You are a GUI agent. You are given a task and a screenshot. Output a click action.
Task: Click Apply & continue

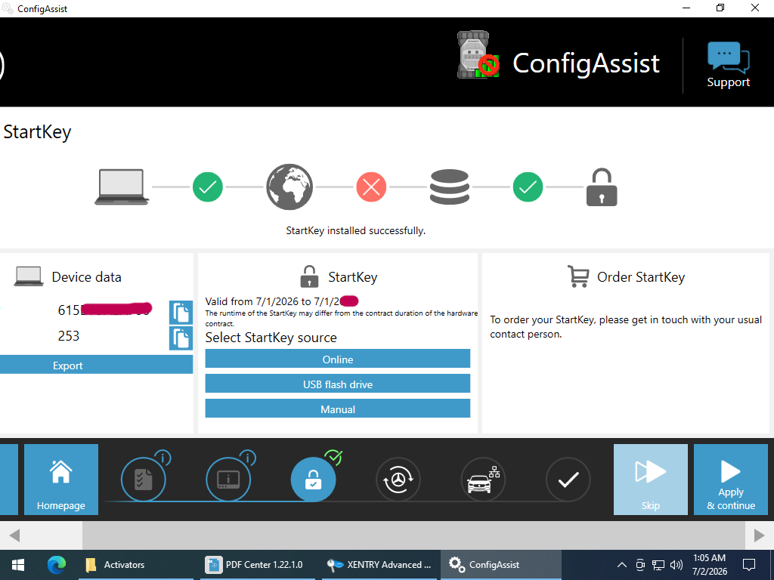(x=731, y=480)
